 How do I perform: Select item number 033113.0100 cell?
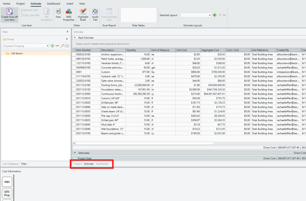tap(88, 133)
